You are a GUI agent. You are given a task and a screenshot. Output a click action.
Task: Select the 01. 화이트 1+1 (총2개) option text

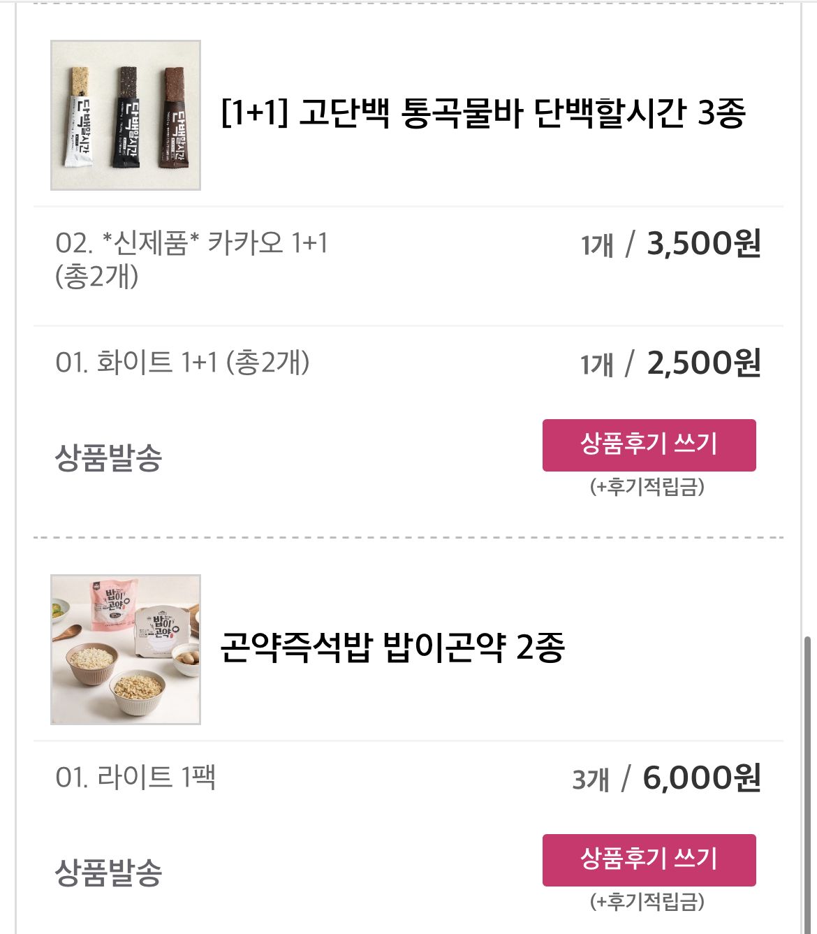(182, 363)
